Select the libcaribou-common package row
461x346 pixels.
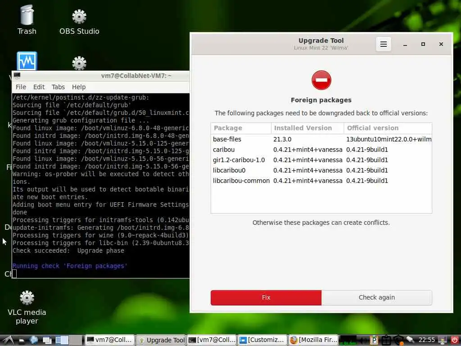[x=321, y=181]
